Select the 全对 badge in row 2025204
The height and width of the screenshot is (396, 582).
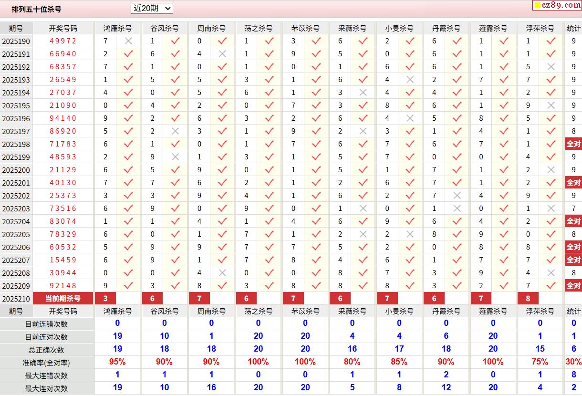(x=573, y=221)
